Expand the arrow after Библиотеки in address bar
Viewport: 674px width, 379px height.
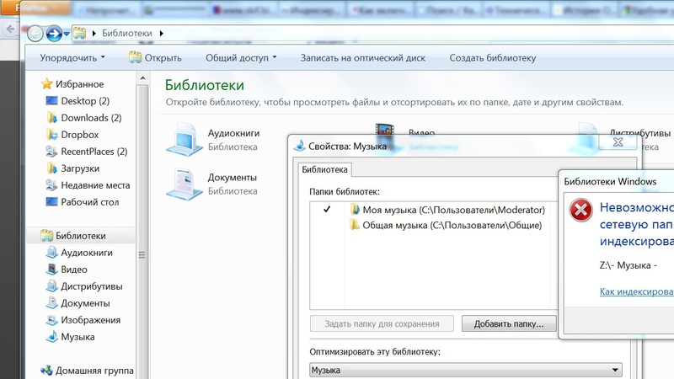click(161, 33)
